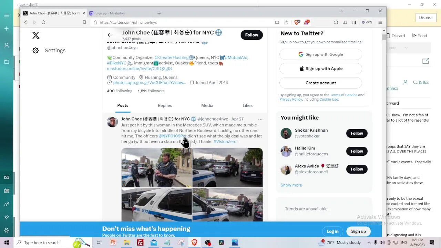Image resolution: width=441 pixels, height=248 pixels.
Task: Open the browser hamburger menu
Action: click(380, 22)
